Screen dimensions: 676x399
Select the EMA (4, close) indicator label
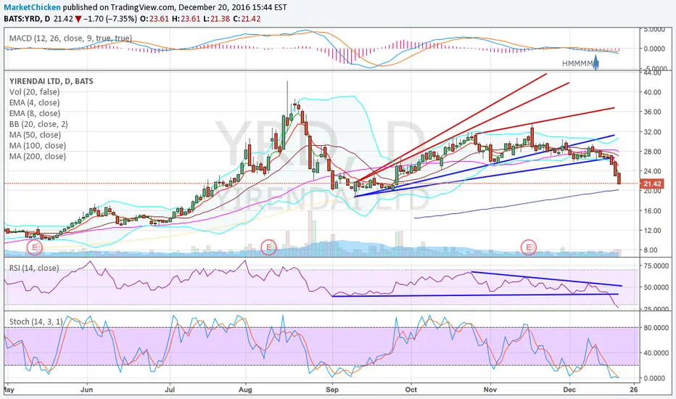pos(35,103)
